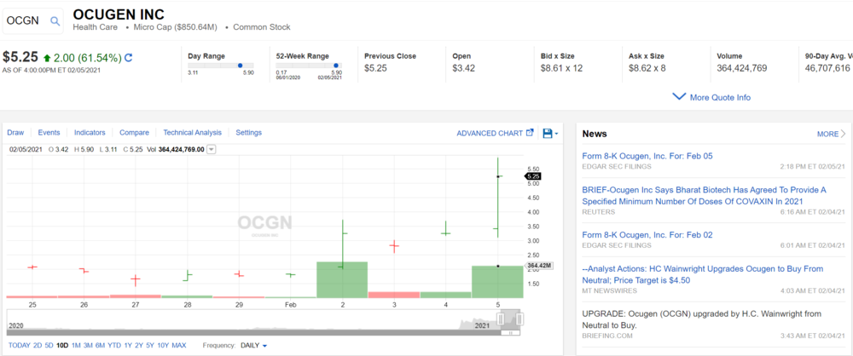The image size is (853, 356).
Task: Click the More news chevron arrow
Action: pos(844,134)
